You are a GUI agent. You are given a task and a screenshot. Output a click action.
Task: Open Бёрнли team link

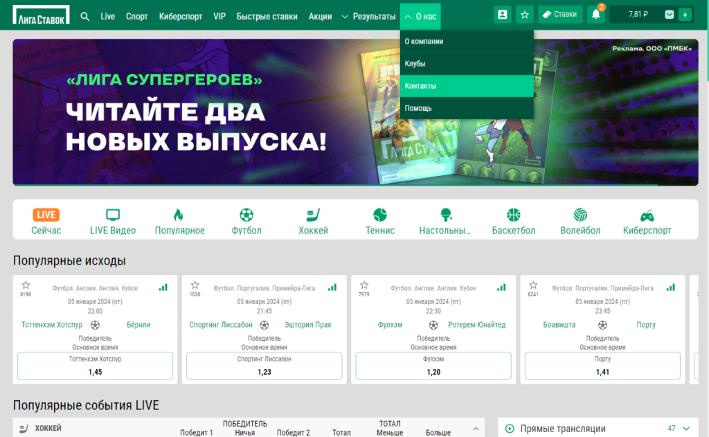coord(138,325)
